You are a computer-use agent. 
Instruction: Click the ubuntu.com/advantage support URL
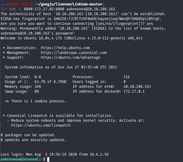70,58
